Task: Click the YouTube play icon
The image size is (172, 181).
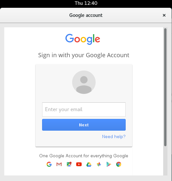Action: pyautogui.click(x=79, y=164)
